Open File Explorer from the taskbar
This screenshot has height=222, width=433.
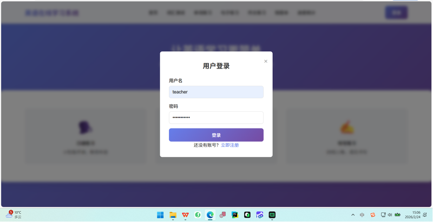173,215
